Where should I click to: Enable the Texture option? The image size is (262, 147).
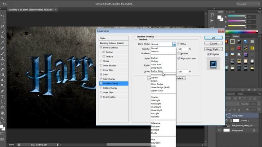click(x=104, y=56)
